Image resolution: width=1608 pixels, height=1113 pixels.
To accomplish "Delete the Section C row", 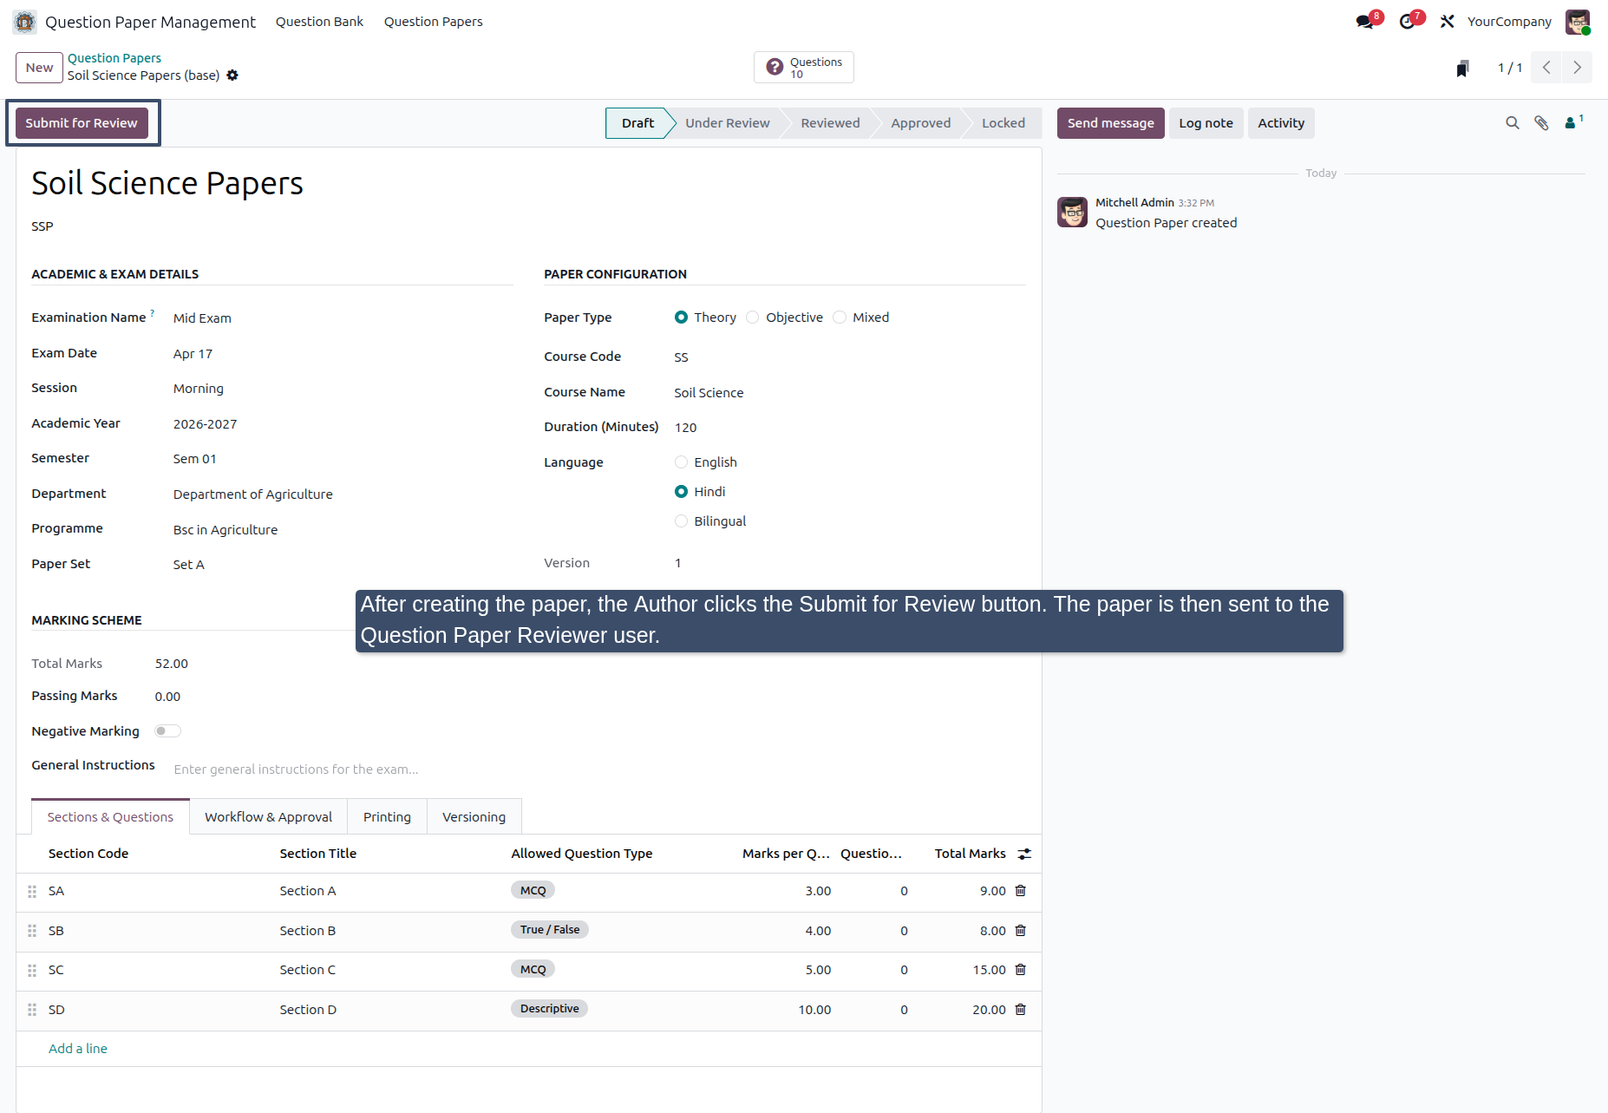I will click(1021, 970).
